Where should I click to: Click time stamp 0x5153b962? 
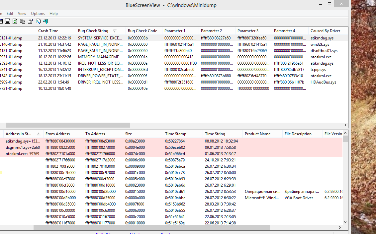(x=175, y=204)
